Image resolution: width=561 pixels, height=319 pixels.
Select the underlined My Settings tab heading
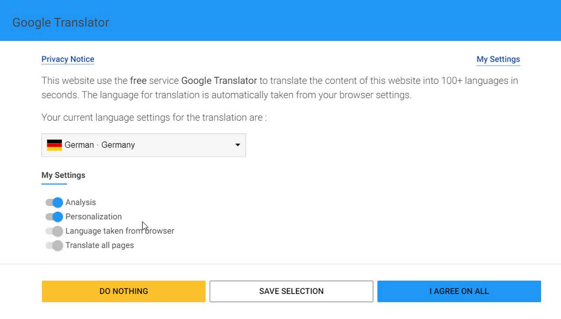click(x=63, y=175)
